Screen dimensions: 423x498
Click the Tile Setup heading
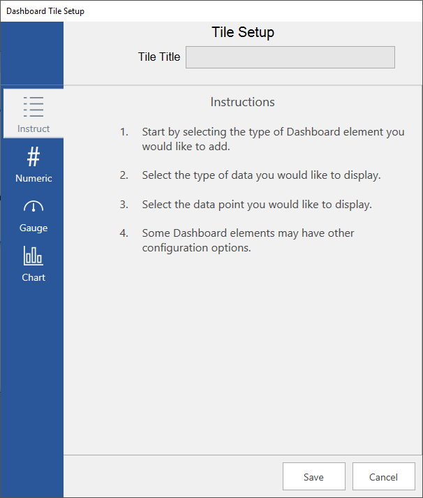[x=242, y=33]
